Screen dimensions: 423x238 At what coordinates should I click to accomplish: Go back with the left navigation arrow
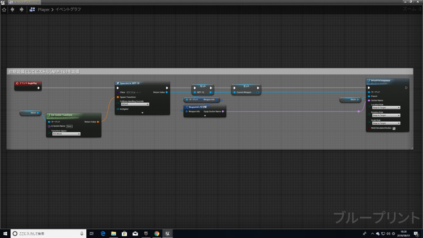12,10
